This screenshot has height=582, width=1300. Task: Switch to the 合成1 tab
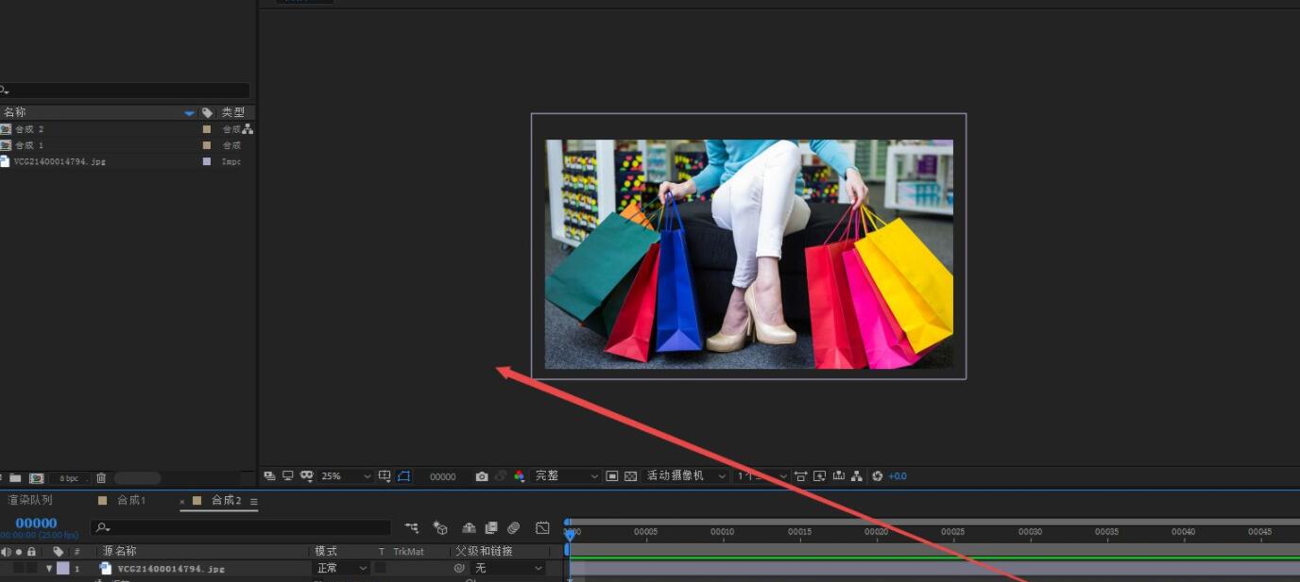pos(132,501)
